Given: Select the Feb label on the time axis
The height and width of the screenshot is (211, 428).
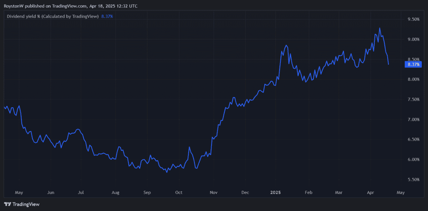Looking at the screenshot, I should tap(309, 192).
